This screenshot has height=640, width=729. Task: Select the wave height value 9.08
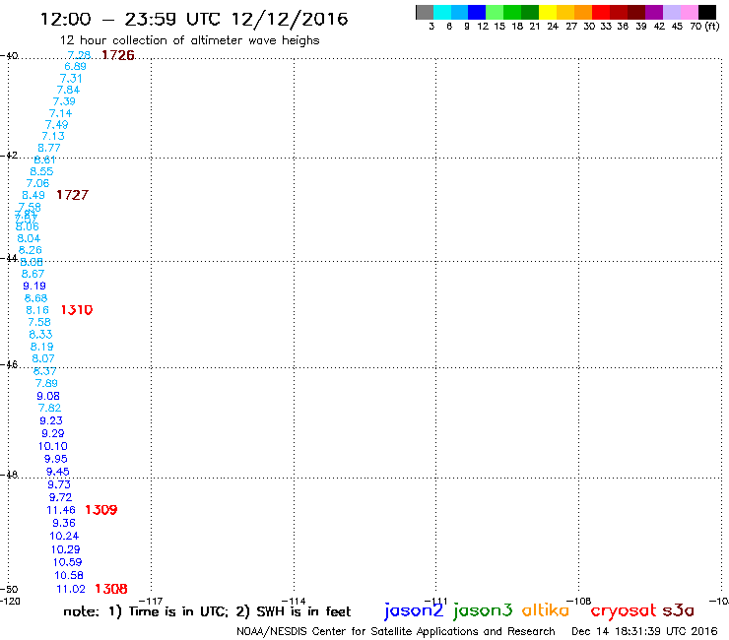(48, 396)
